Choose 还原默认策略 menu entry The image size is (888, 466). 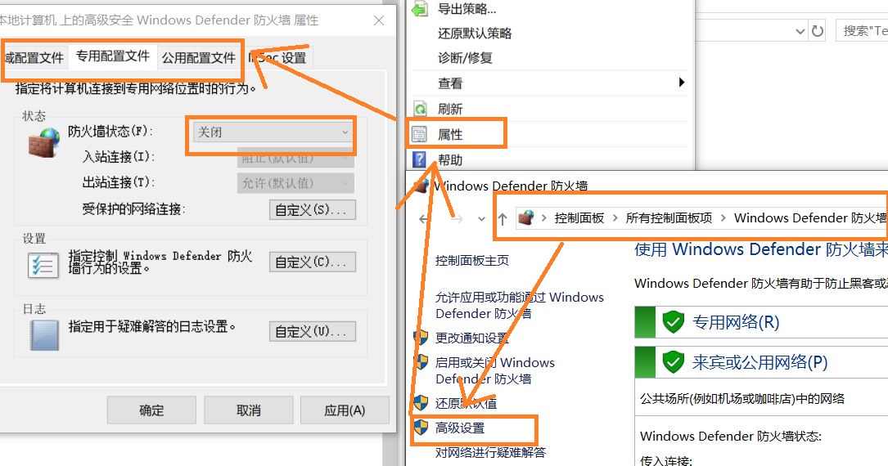[475, 34]
